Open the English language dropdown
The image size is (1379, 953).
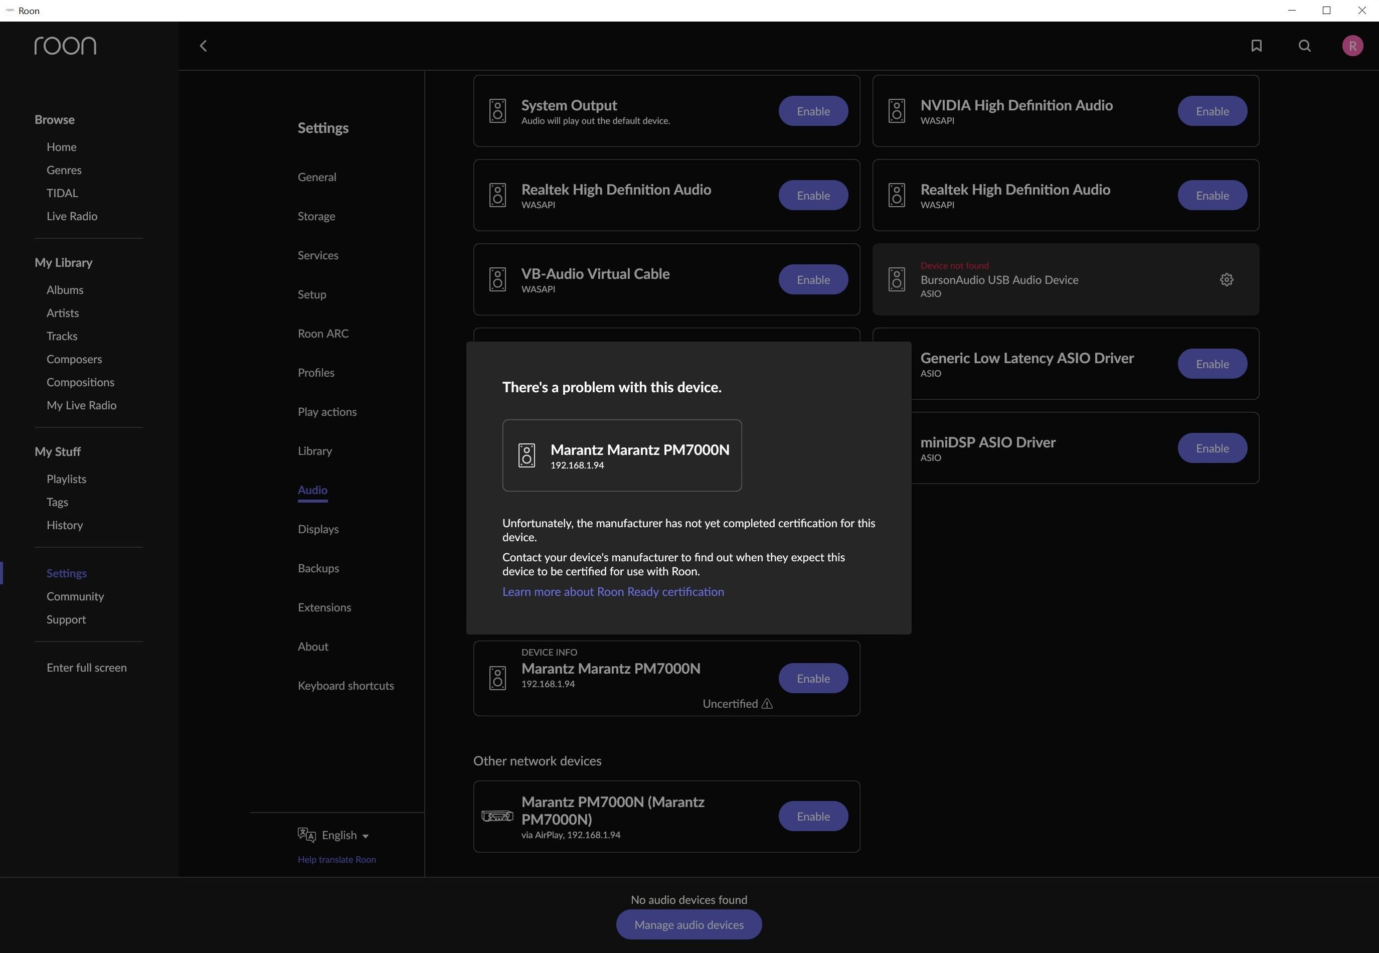point(346,835)
